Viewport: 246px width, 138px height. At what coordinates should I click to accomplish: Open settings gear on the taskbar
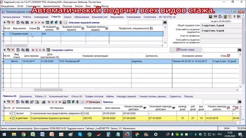tap(155, 135)
